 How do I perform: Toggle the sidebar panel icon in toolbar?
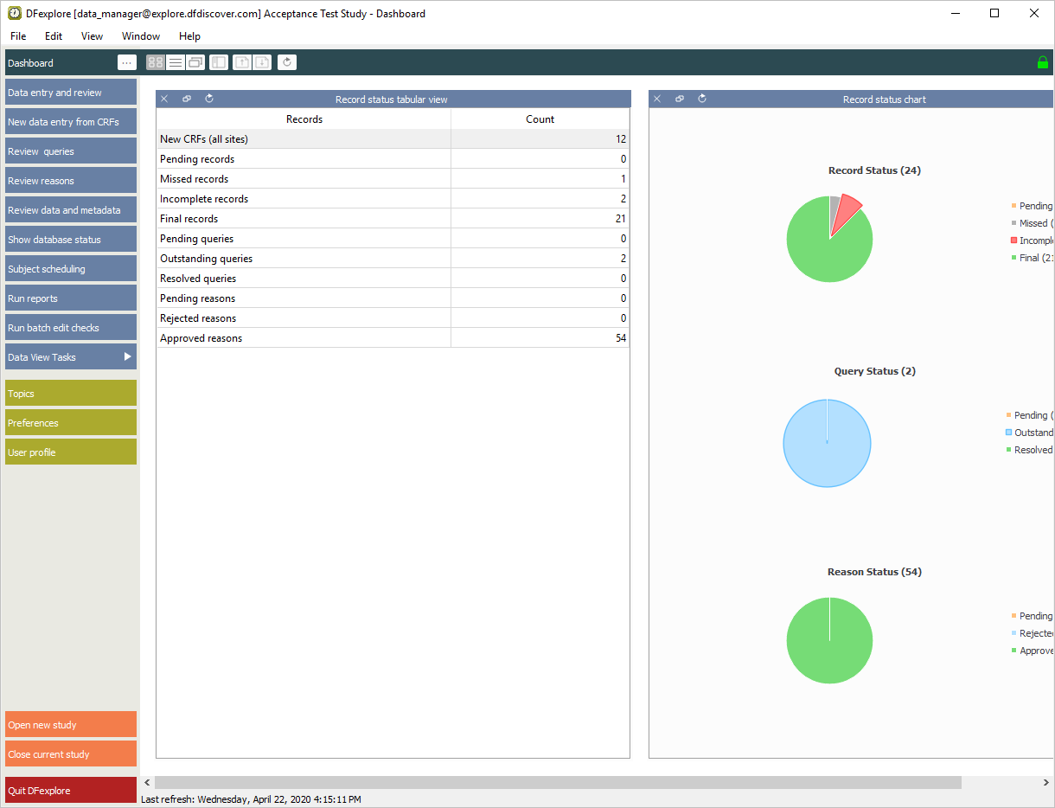coord(219,62)
